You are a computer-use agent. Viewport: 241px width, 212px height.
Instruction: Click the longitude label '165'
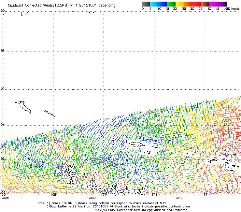pyautogui.click(x=3, y=194)
